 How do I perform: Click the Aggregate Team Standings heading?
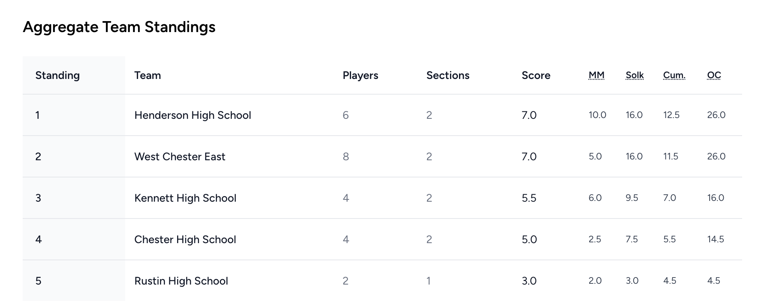point(119,27)
